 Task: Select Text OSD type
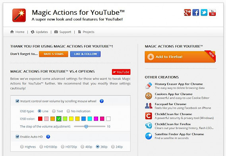tap(54, 111)
